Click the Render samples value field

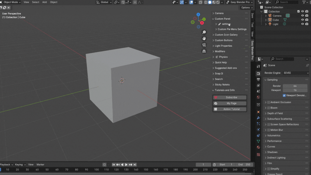pos(295,86)
